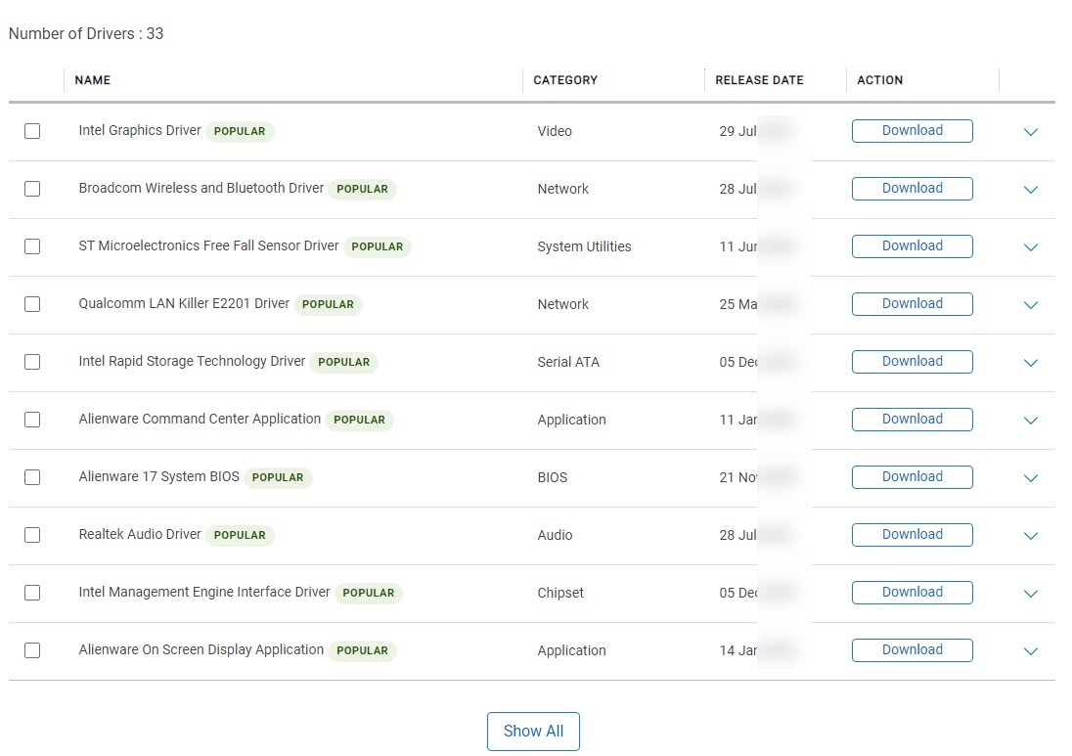Check the Alienware 17 System BIOS checkbox
Screen dimensions: 1072x756
click(32, 477)
